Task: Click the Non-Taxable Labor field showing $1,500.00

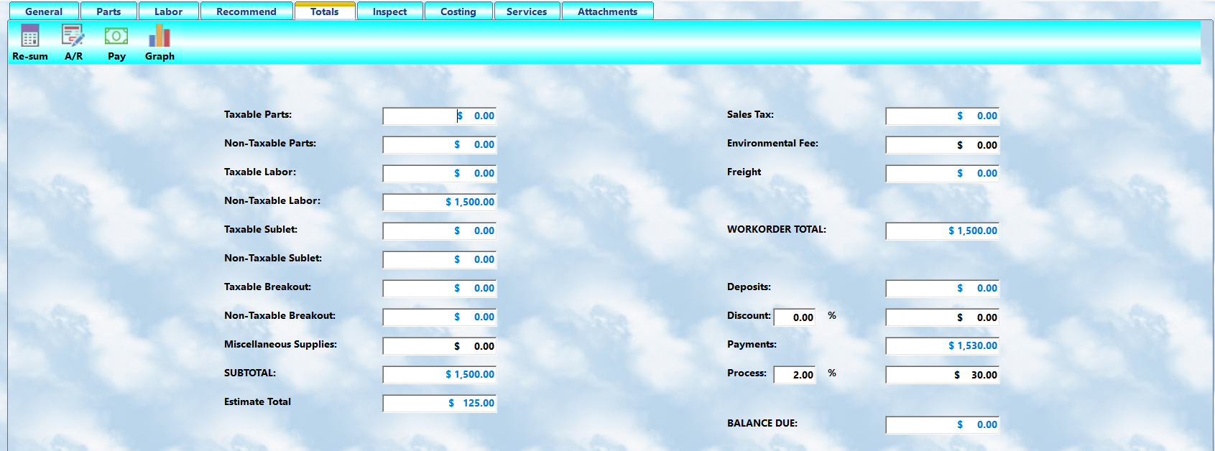Action: coord(440,202)
